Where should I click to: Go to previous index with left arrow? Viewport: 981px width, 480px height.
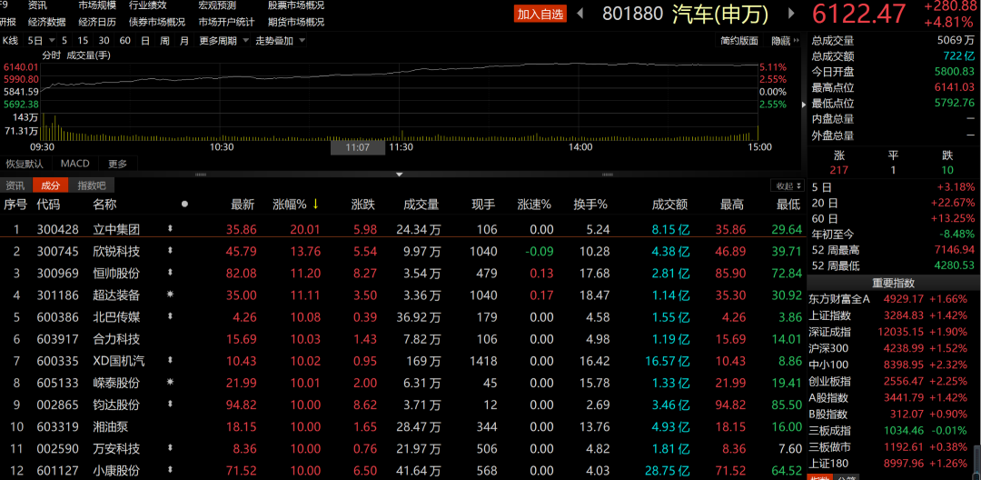(x=580, y=13)
